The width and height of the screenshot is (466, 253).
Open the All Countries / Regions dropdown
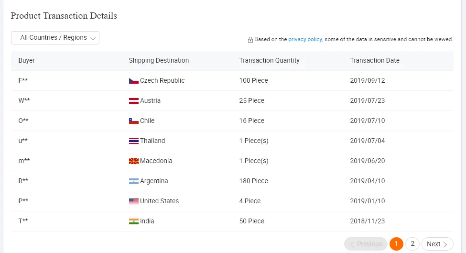[55, 38]
